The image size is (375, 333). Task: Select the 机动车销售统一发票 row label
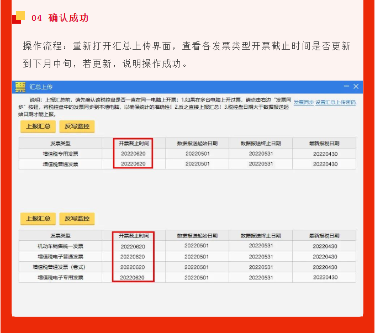point(60,246)
